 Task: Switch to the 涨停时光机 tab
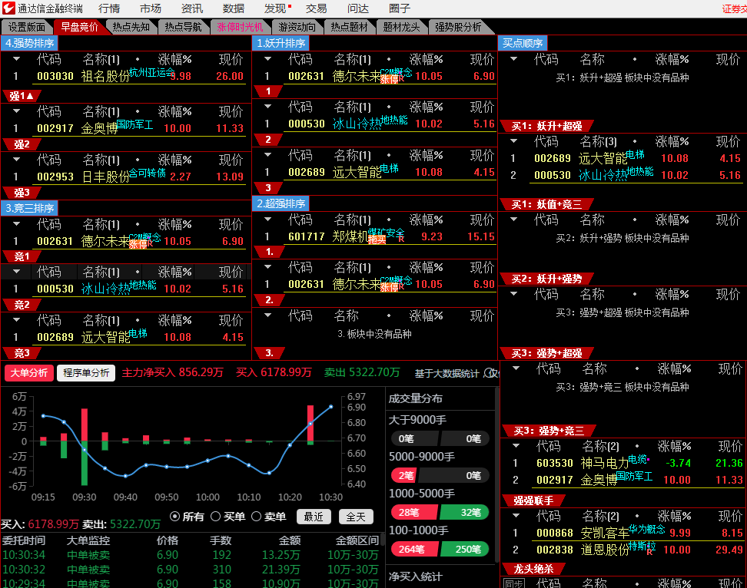point(240,27)
